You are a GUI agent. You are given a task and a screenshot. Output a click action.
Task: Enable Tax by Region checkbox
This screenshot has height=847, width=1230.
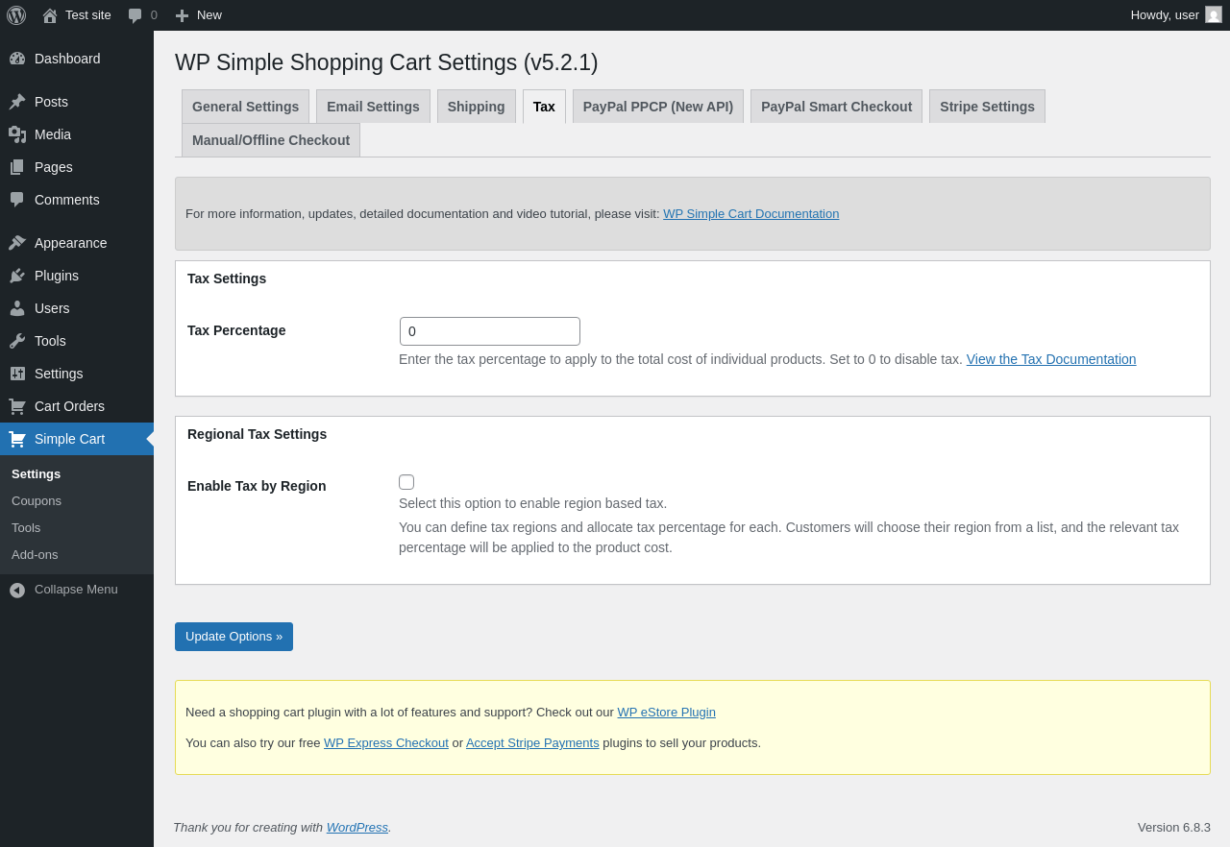pos(406,482)
